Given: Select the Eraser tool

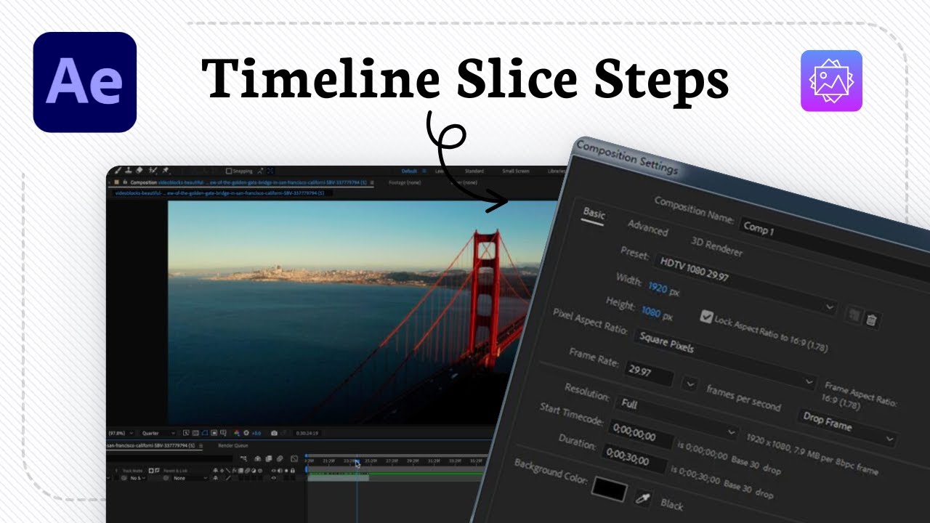Looking at the screenshot, I should click(x=139, y=171).
